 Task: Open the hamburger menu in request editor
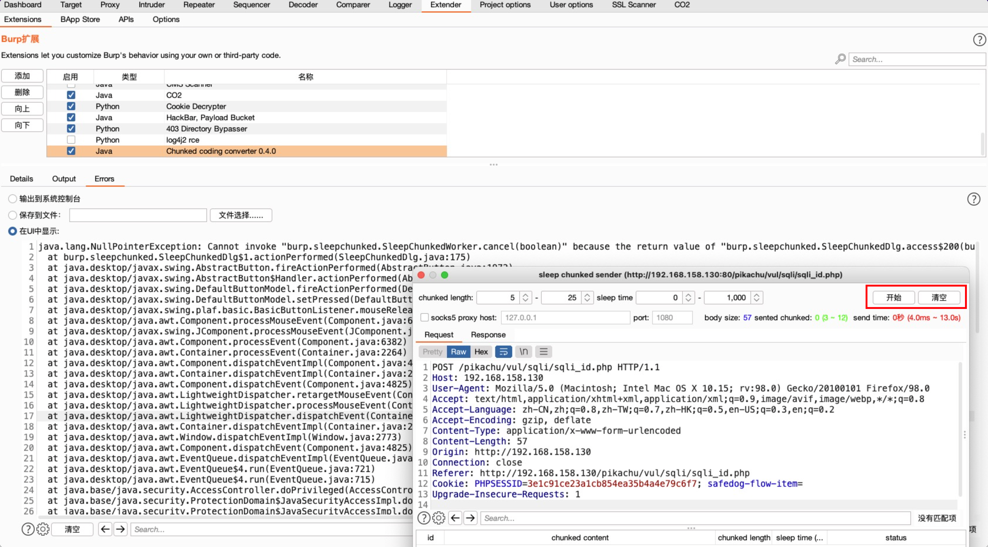pyautogui.click(x=543, y=352)
